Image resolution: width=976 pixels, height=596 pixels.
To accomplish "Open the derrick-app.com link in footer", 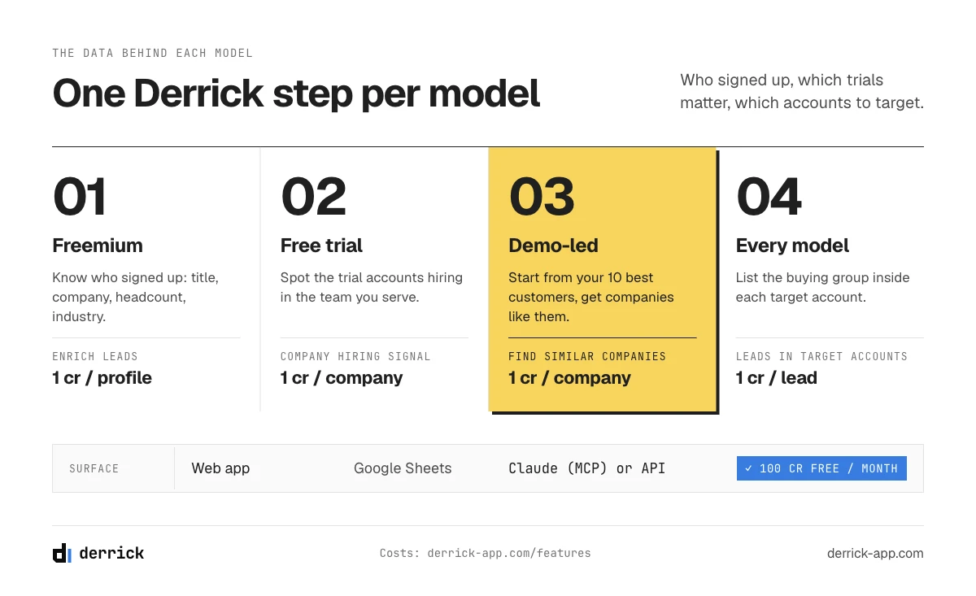I will coord(875,553).
